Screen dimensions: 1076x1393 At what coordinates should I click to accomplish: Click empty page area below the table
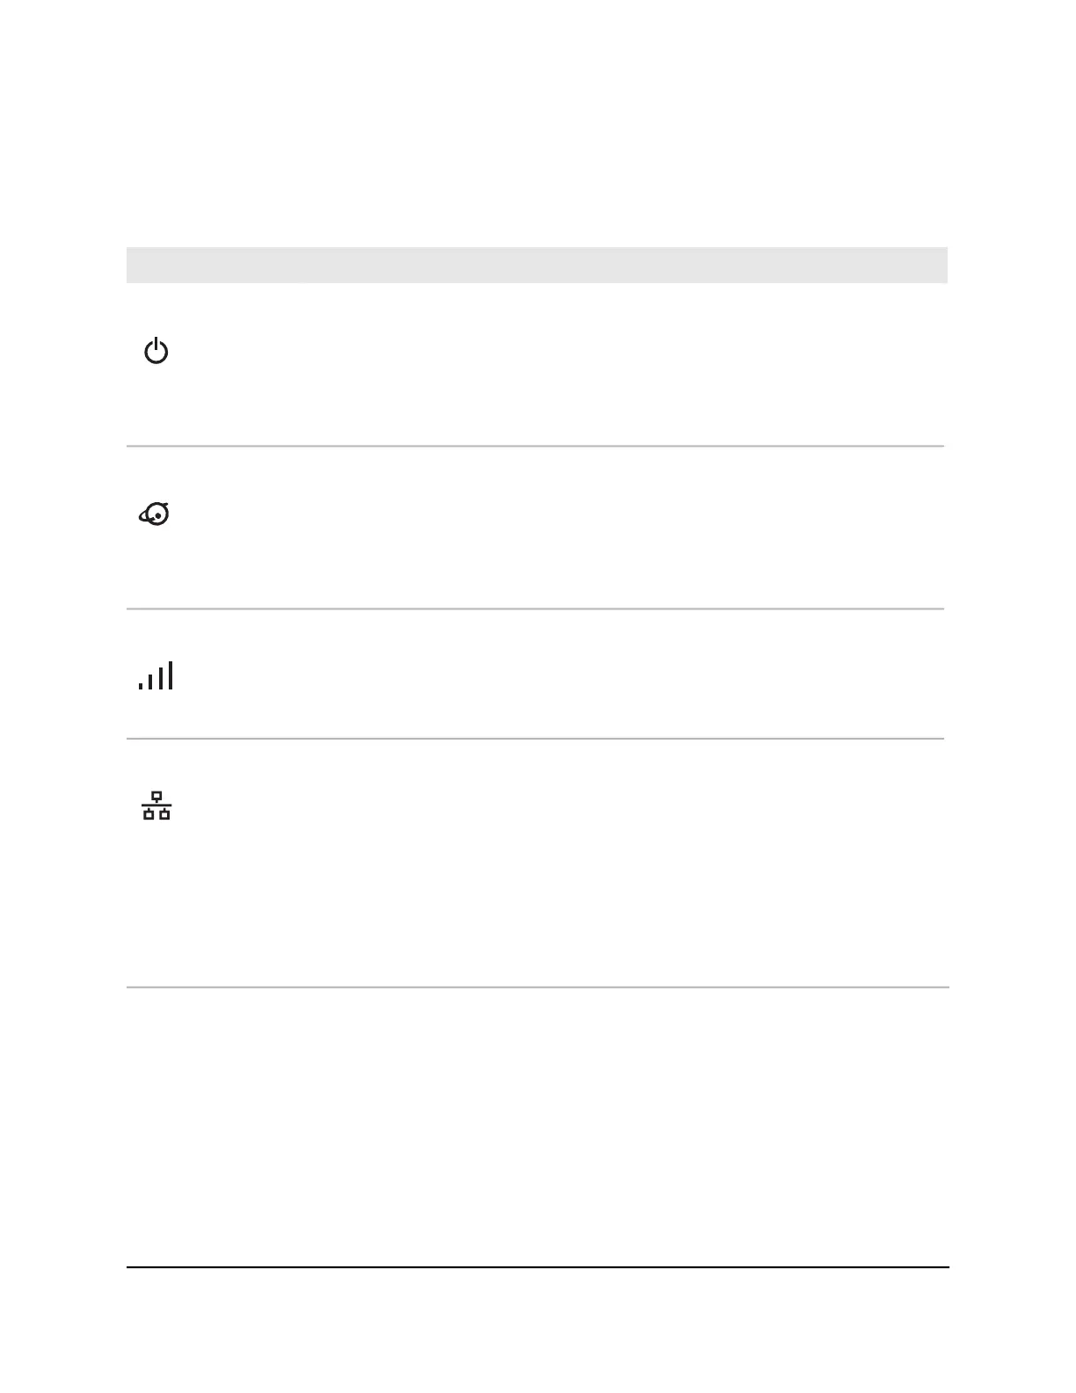[x=538, y=1126]
